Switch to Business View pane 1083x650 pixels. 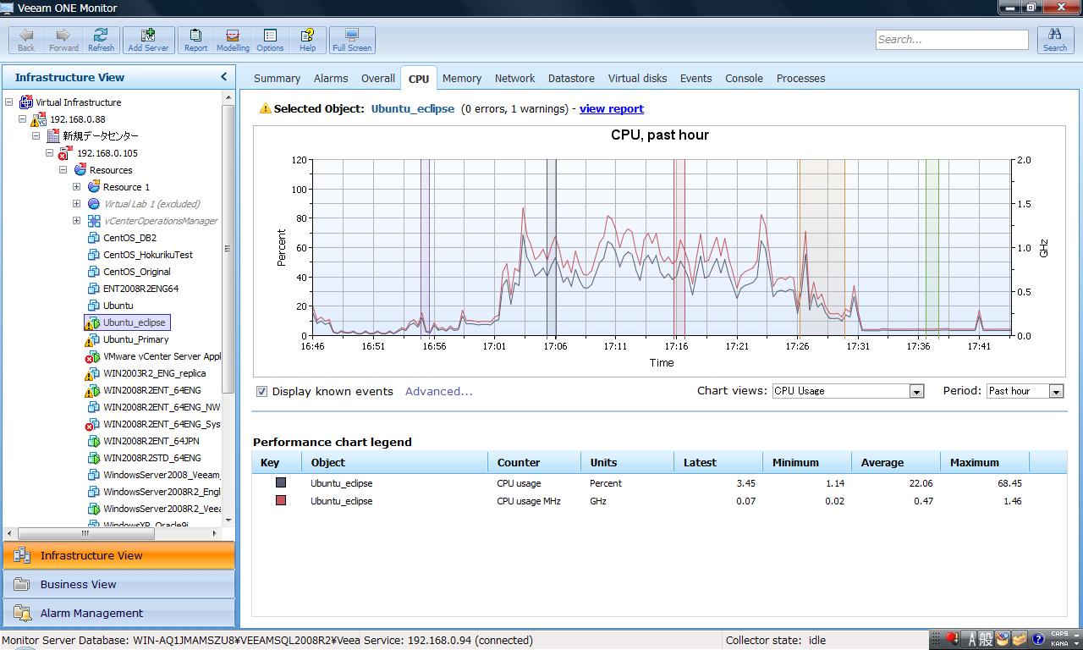tap(118, 584)
